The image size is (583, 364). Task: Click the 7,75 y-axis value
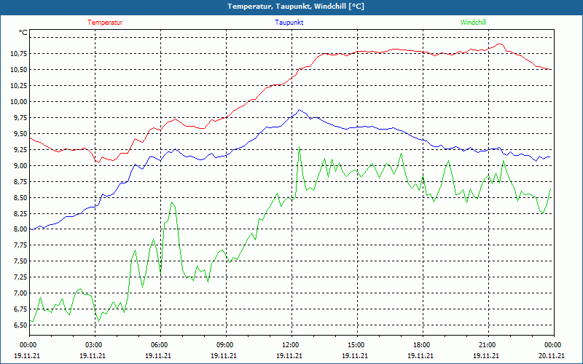tap(20, 245)
